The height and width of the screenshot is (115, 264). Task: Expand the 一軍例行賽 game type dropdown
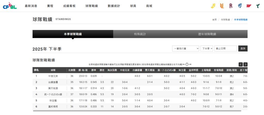click(186, 48)
